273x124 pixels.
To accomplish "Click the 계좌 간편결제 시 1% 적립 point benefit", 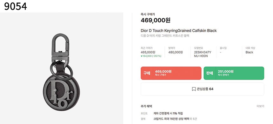I will [168, 114].
